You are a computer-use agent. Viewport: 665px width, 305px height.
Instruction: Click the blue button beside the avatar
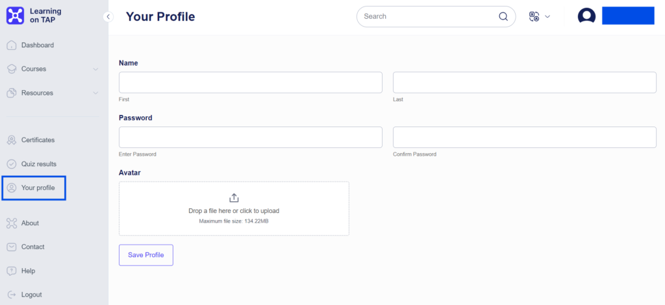627,16
